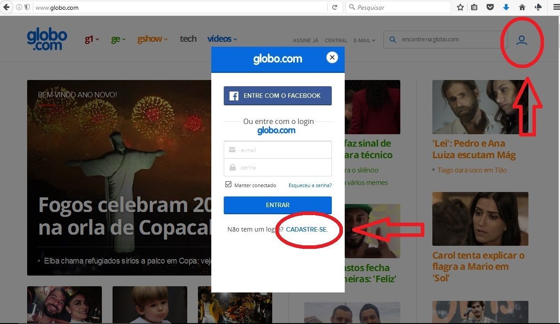Open Fogos celebram headline on Copacabana
Viewport: 560px width, 324px height.
[x=125, y=216]
